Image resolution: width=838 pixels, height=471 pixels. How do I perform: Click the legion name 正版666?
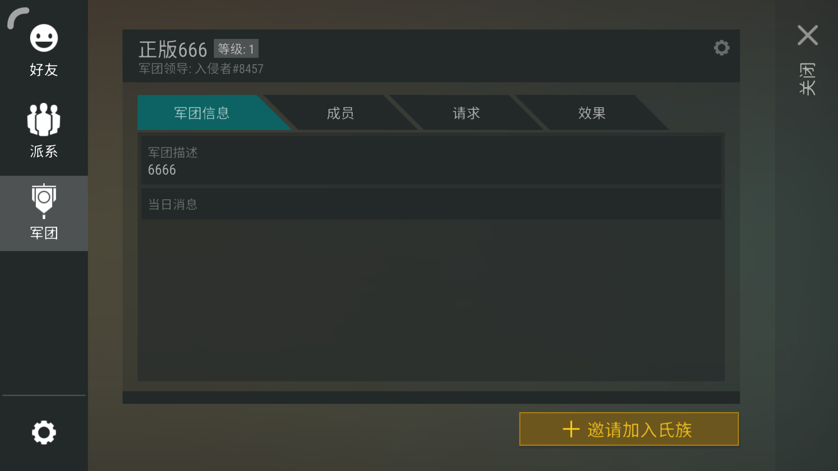click(x=173, y=49)
